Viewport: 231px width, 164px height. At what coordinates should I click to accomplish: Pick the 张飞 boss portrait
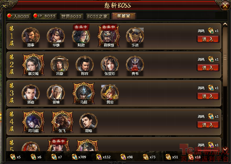pyautogui.click(x=62, y=122)
